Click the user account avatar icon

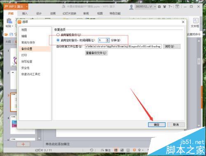(x=131, y=7)
